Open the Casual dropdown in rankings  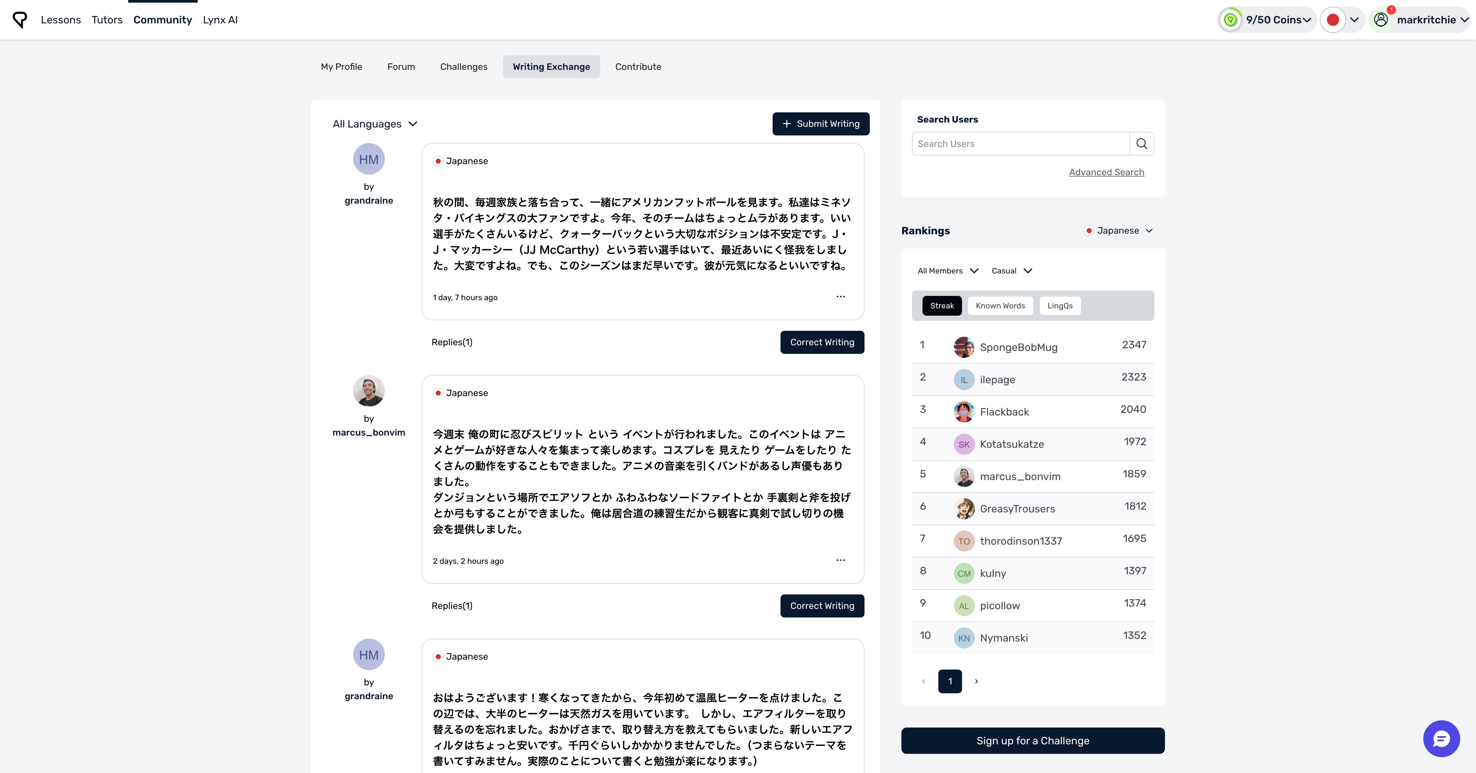tap(1011, 271)
